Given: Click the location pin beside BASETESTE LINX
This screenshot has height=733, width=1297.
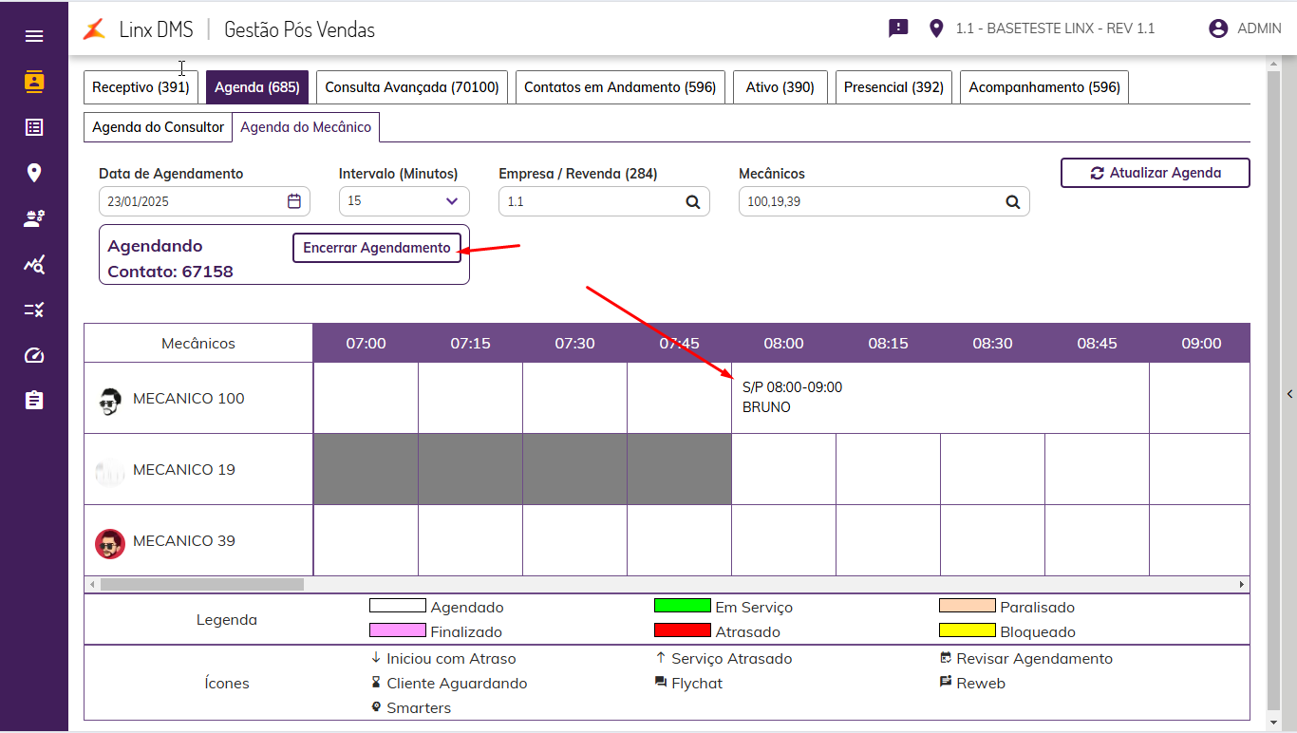Looking at the screenshot, I should click(x=936, y=28).
